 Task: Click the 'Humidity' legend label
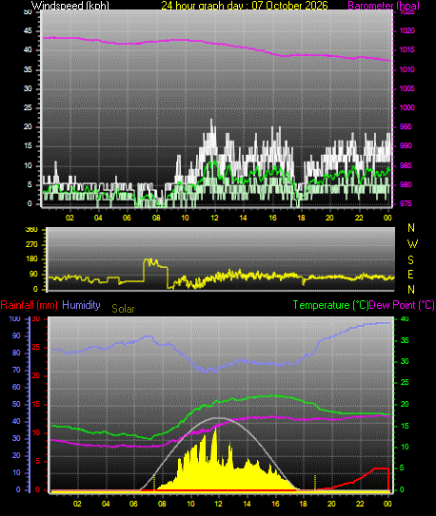81,305
